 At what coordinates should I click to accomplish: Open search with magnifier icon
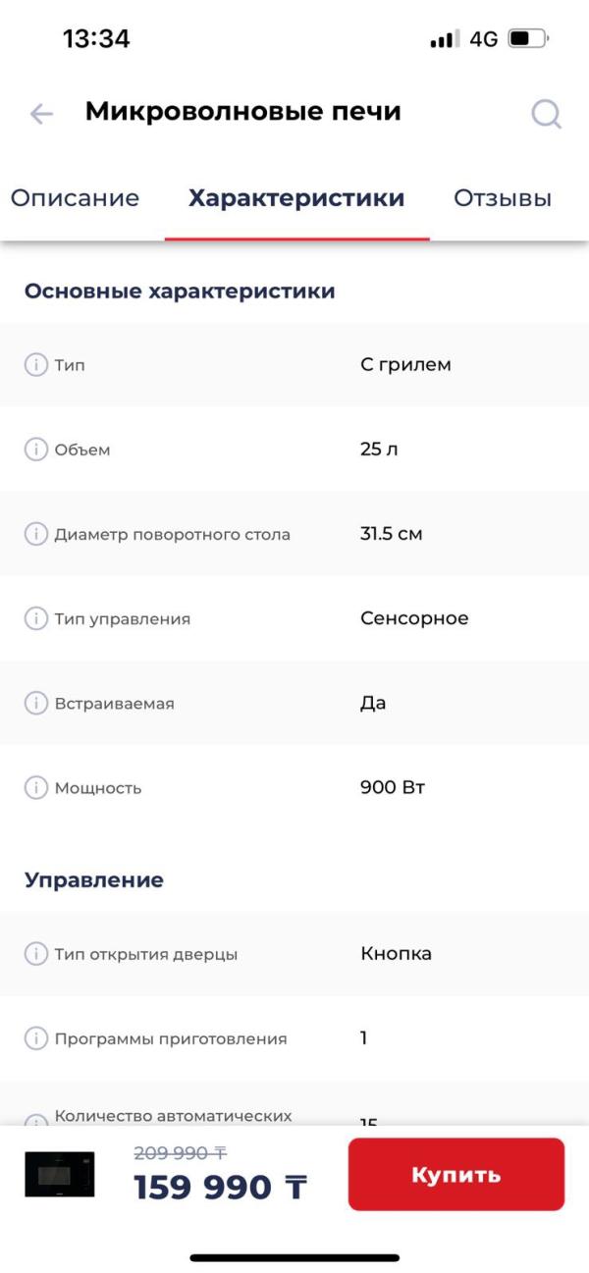547,114
